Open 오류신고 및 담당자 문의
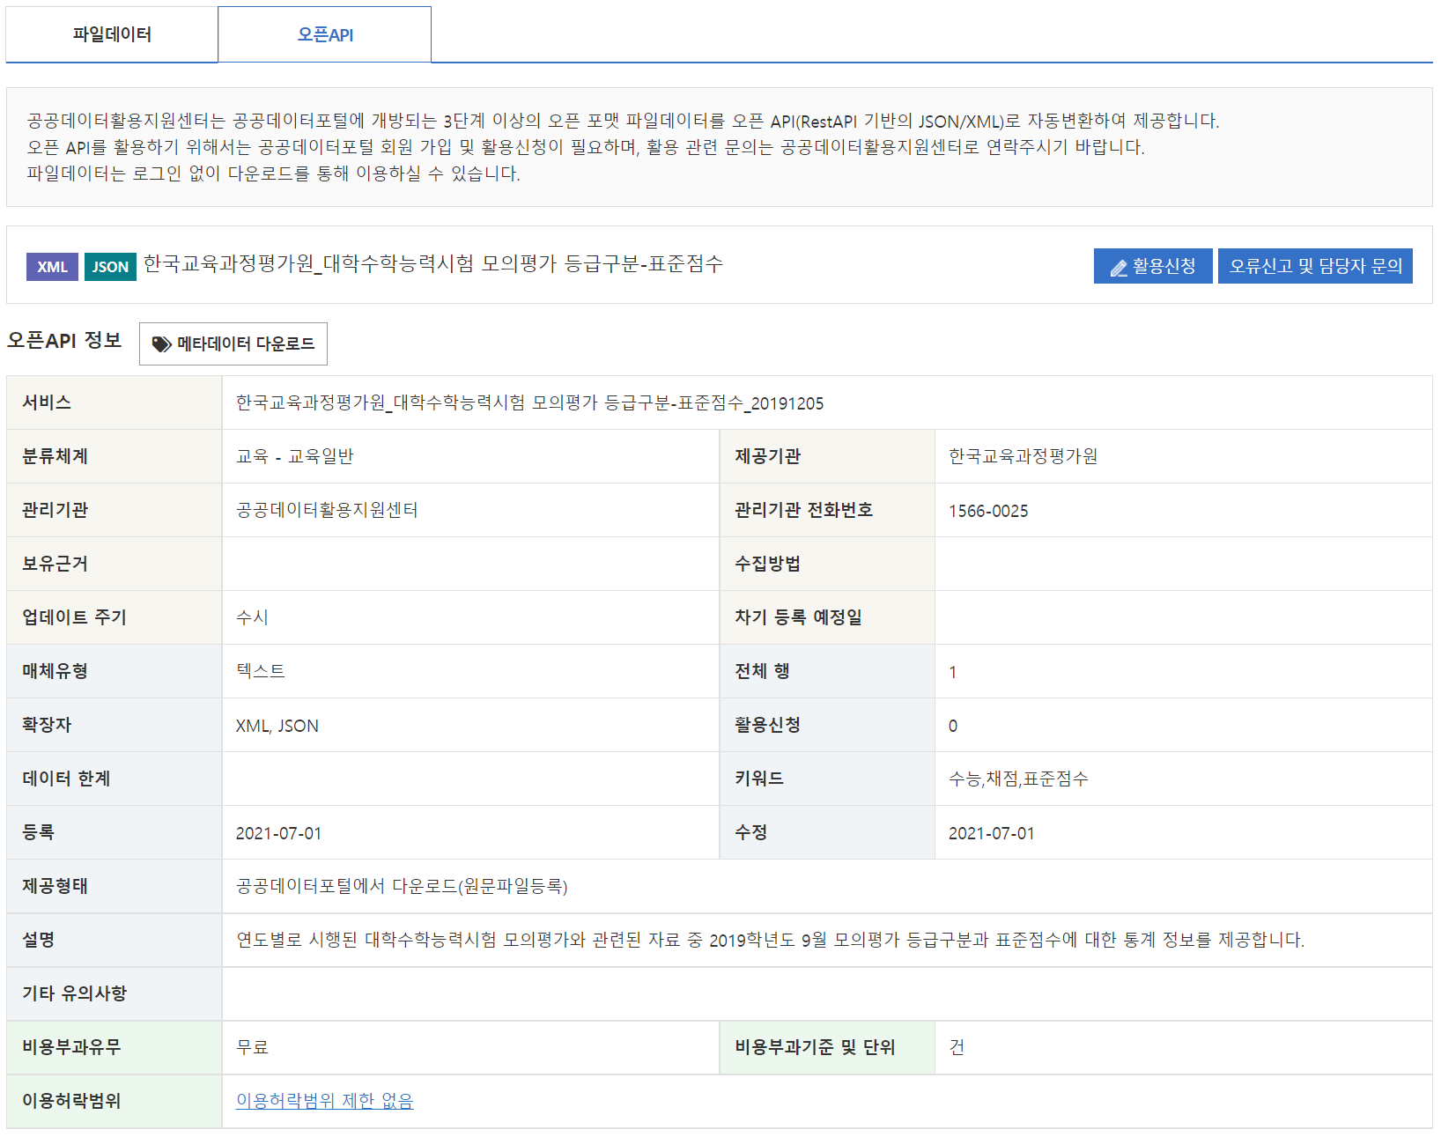Viewport: 1441px width, 1137px height. [1315, 266]
